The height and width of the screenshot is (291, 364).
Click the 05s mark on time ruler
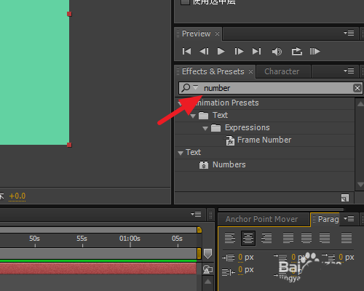click(x=177, y=239)
